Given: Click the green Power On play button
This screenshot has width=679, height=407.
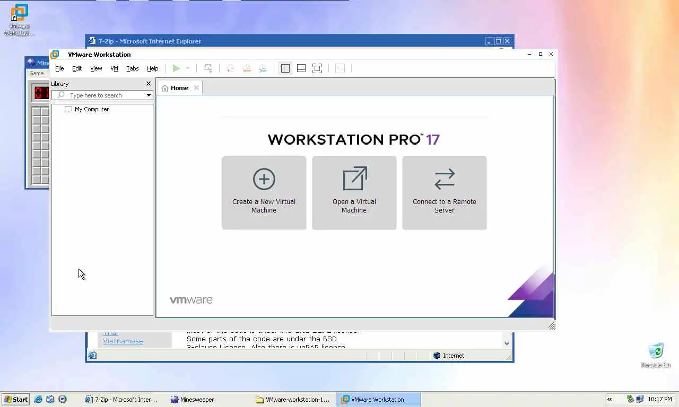Looking at the screenshot, I should [x=176, y=68].
